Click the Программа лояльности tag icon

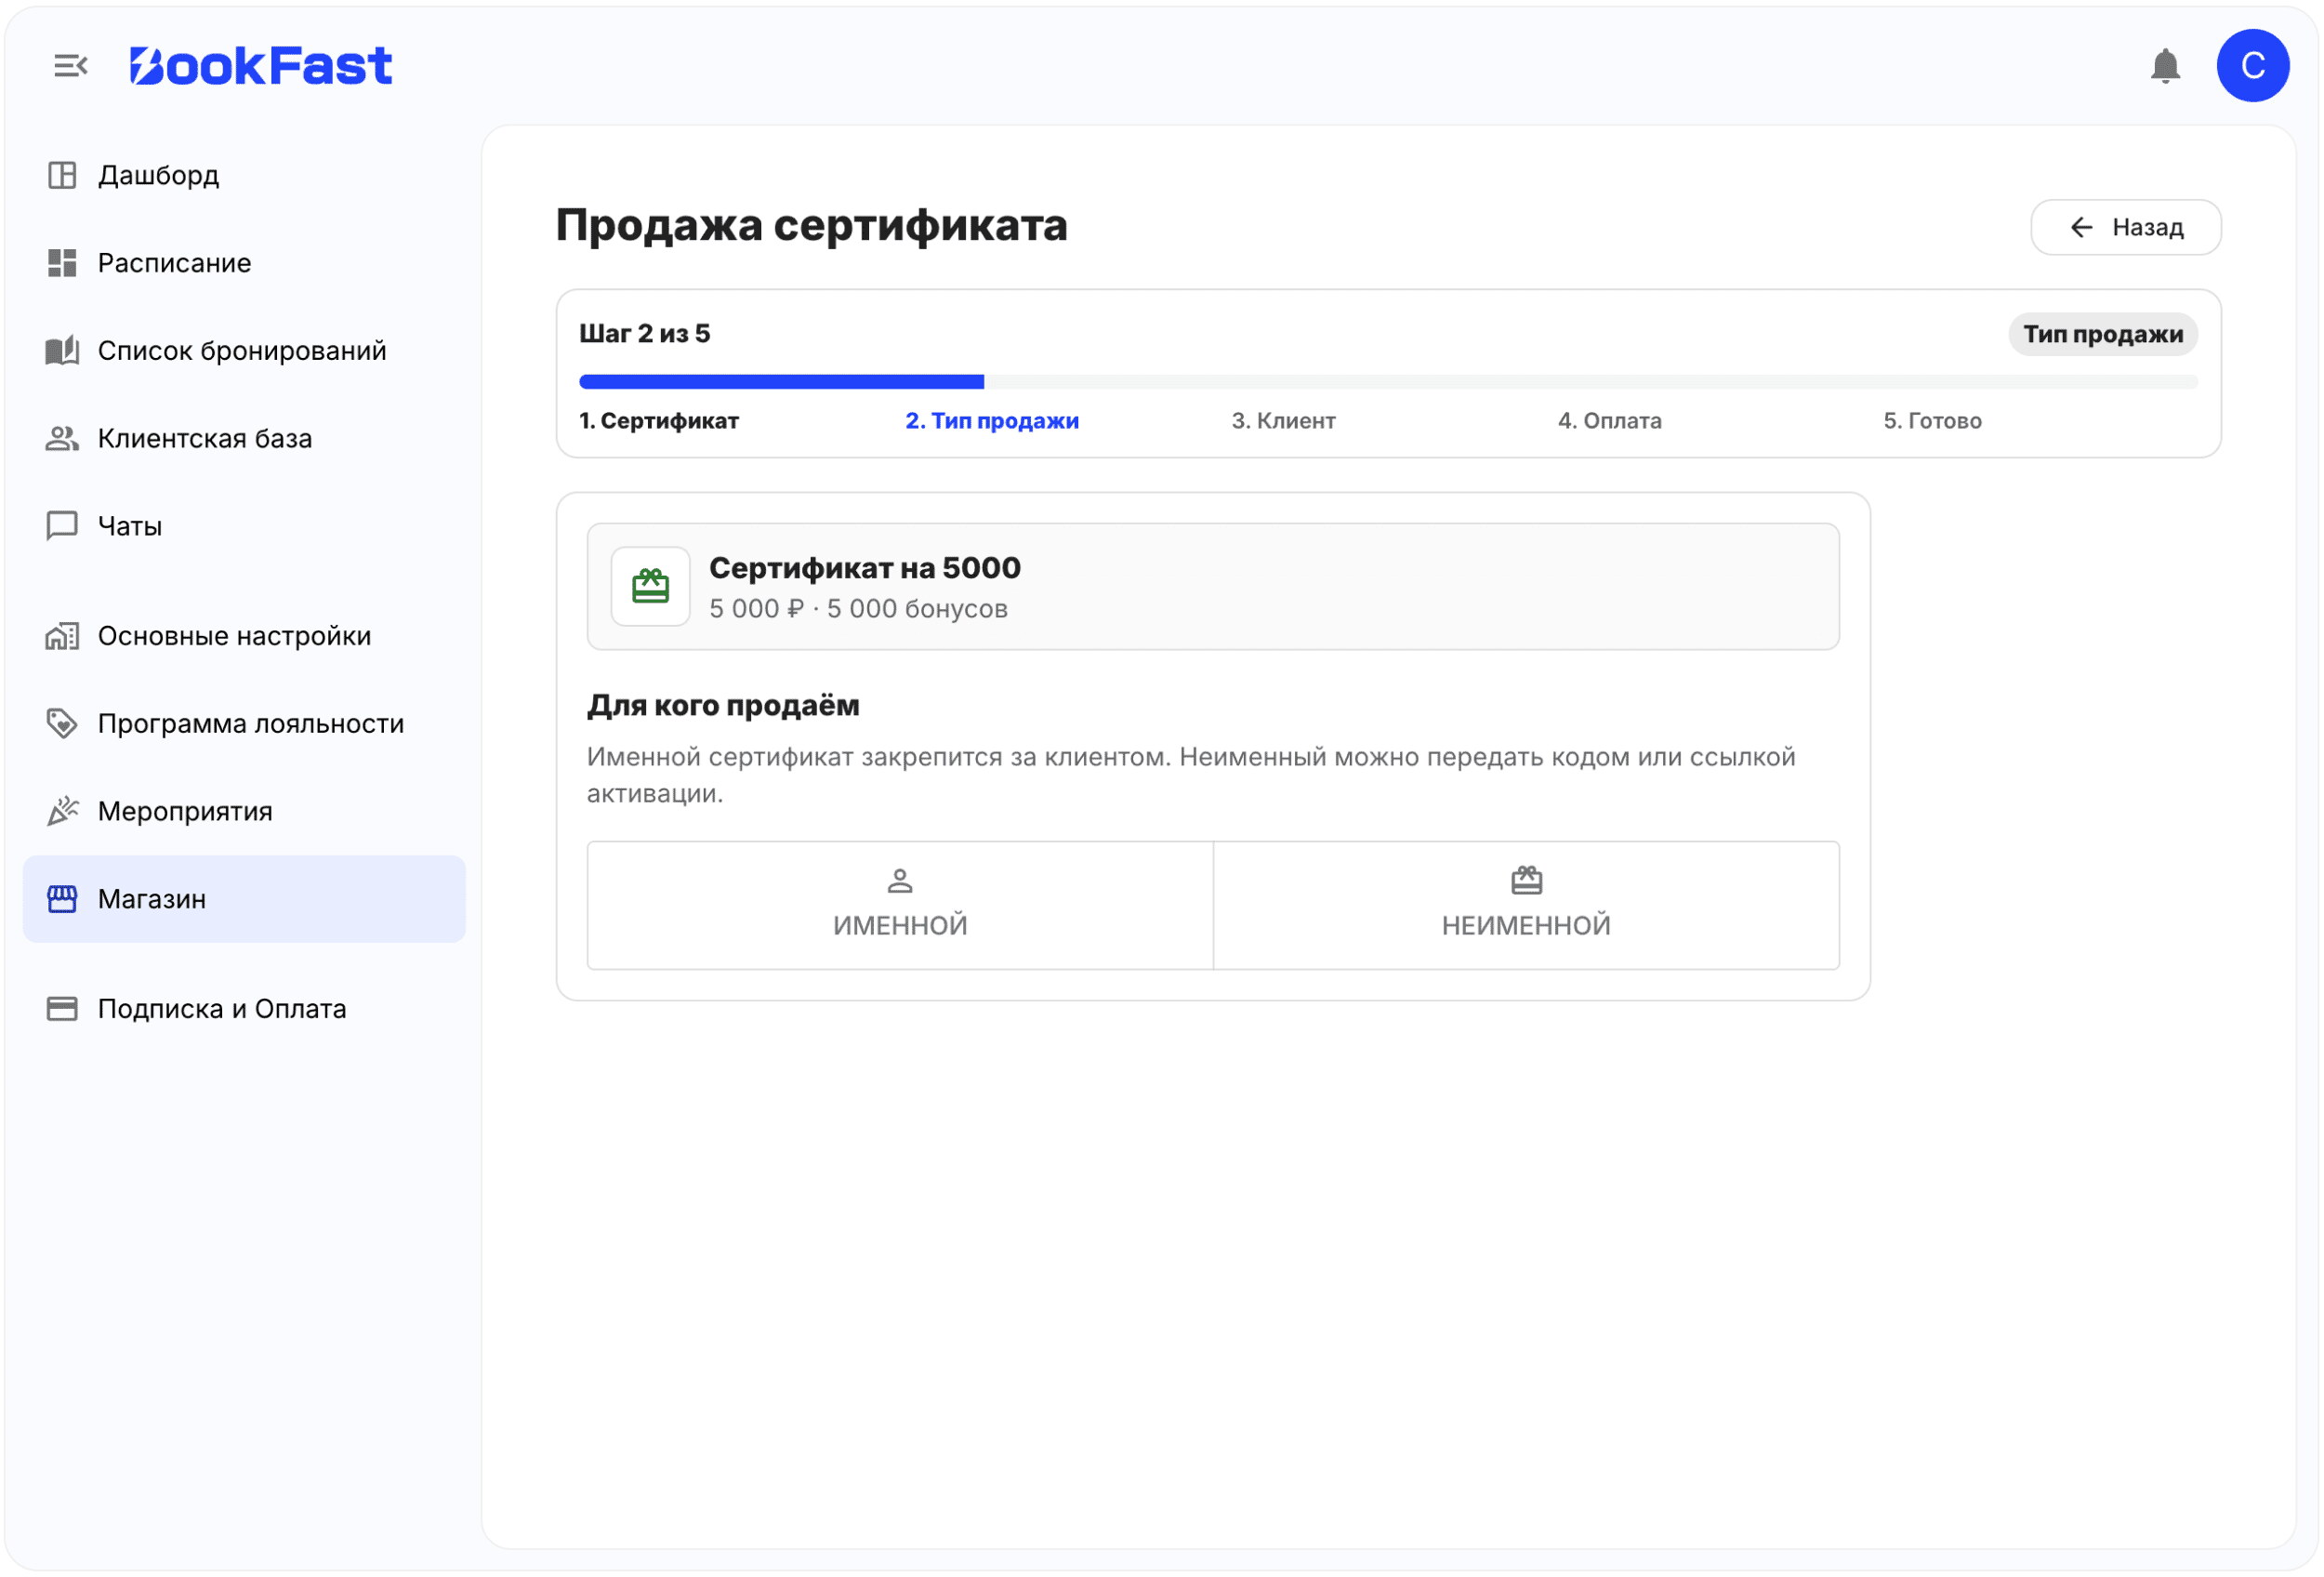tap(62, 724)
